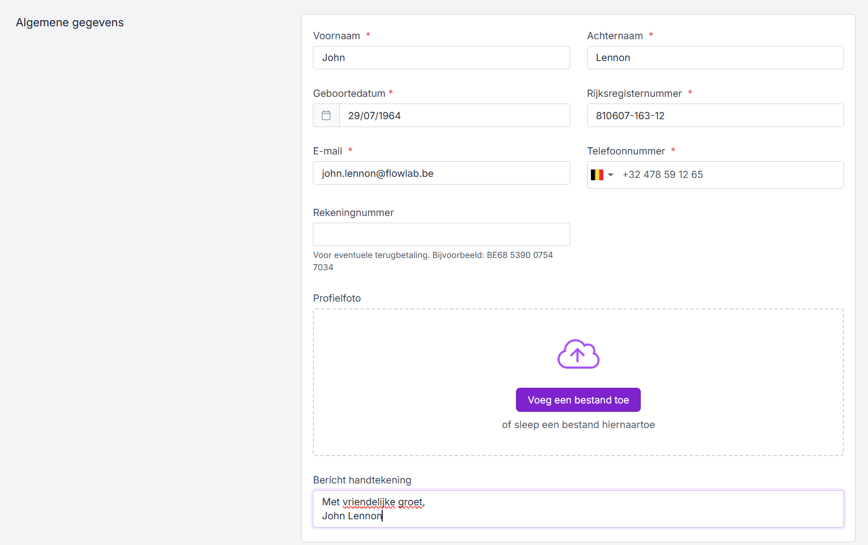Image resolution: width=868 pixels, height=545 pixels.
Task: Click the Profielfoto label
Action: point(337,298)
